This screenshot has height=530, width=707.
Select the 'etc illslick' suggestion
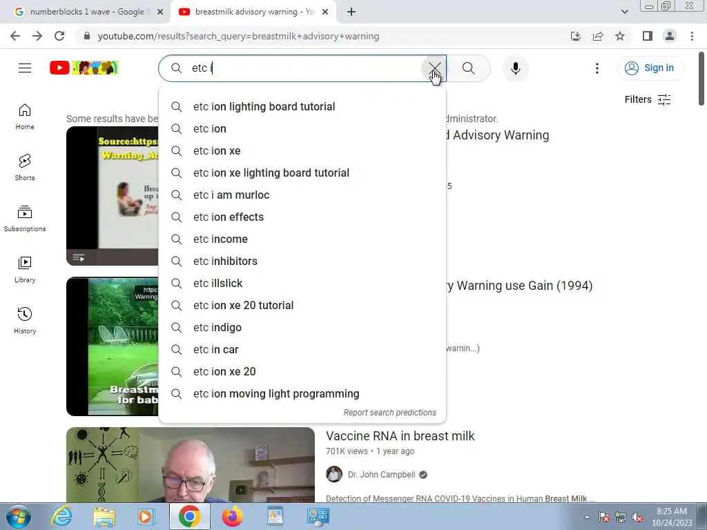point(302,284)
